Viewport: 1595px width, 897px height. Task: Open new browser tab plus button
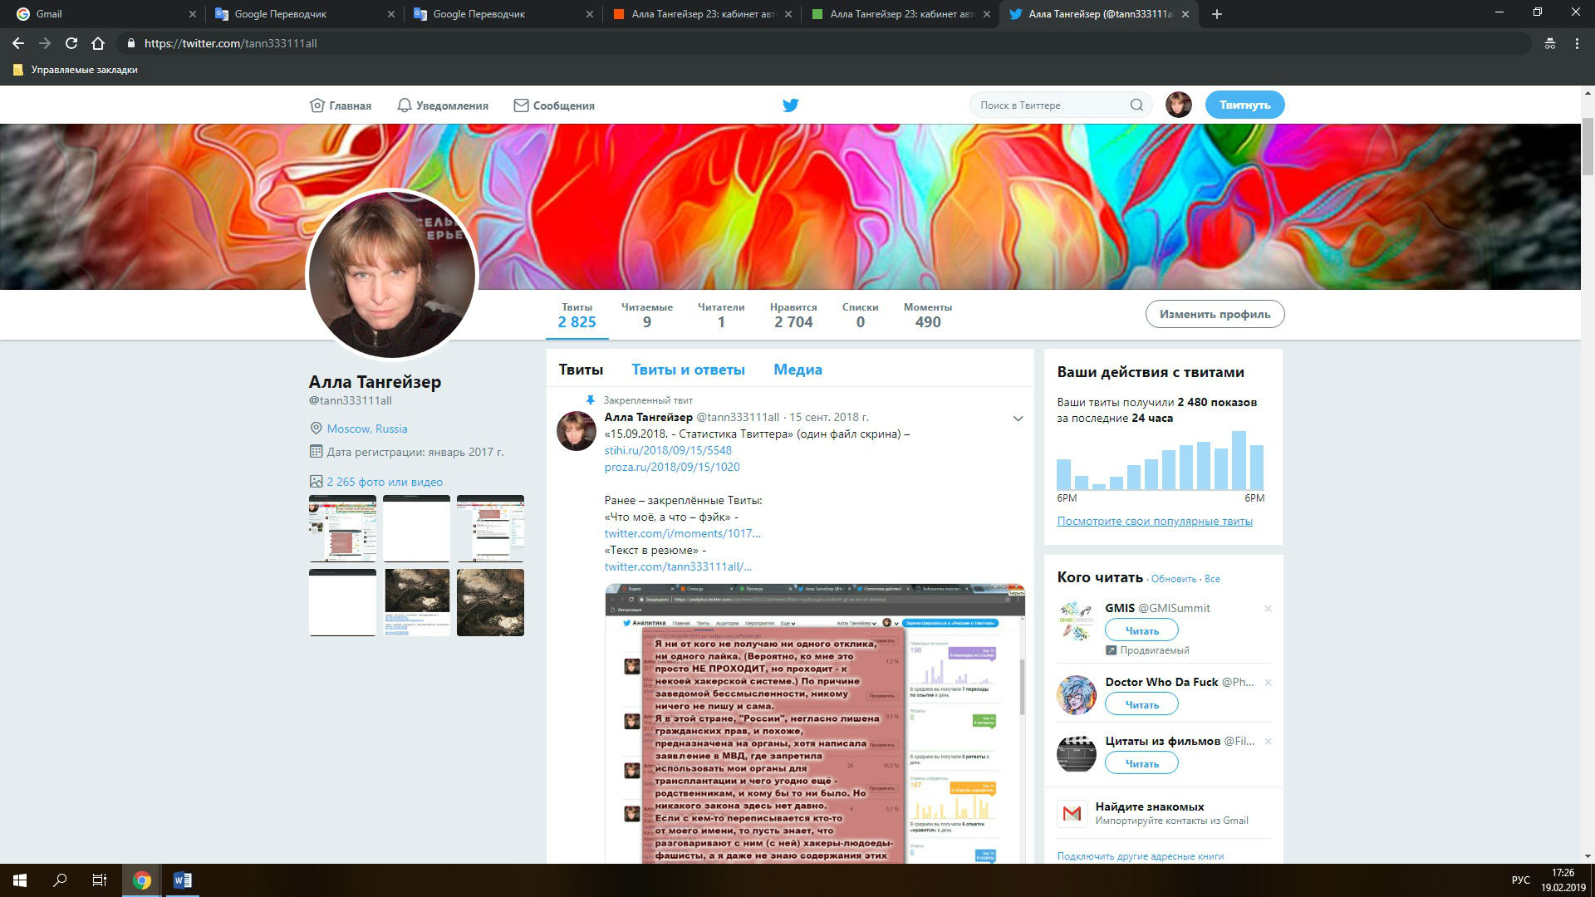pyautogui.click(x=1217, y=14)
